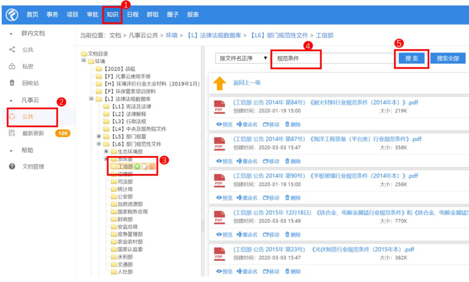The height and width of the screenshot is (282, 469).
Task: Click the 搜索 button
Action: [x=411, y=59]
